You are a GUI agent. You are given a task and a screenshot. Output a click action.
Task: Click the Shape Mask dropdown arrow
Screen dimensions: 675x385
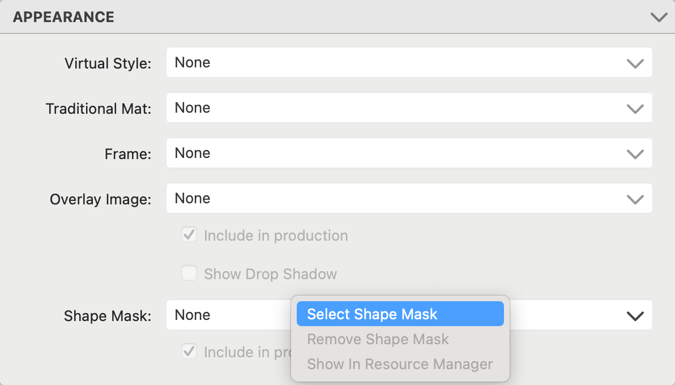635,315
